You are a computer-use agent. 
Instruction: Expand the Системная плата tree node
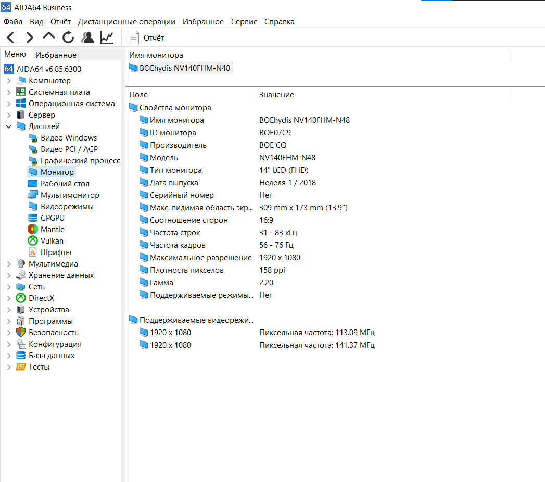point(9,92)
